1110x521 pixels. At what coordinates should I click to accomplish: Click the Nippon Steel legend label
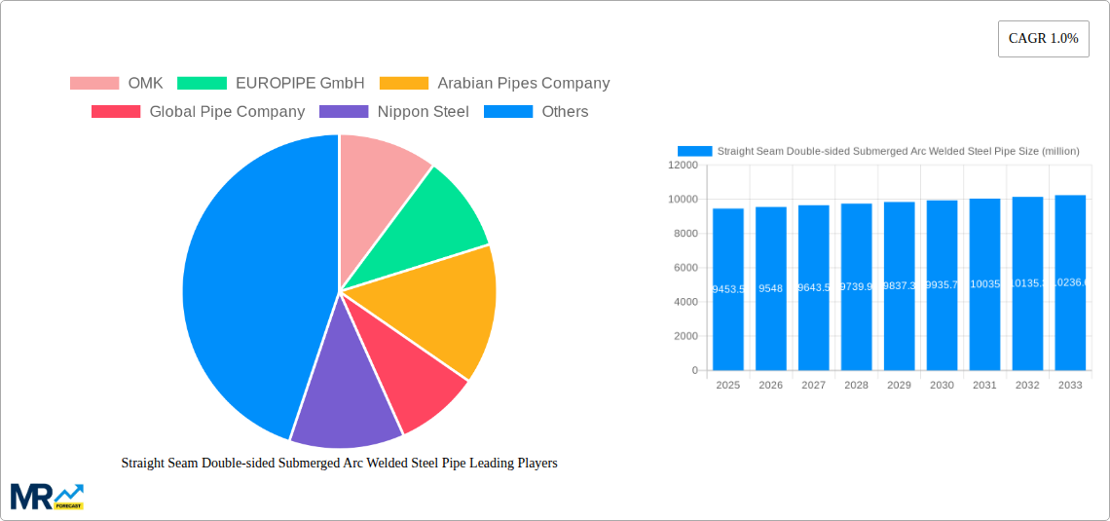point(424,111)
